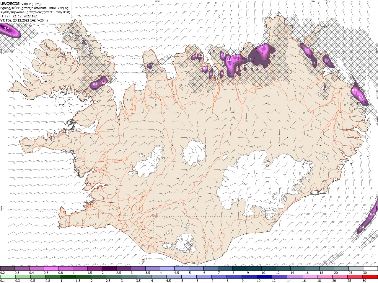Click the 'slydda/snjókoma' legend description line
Image resolution: width=378 pixels, height=283 pixels.
pos(35,12)
